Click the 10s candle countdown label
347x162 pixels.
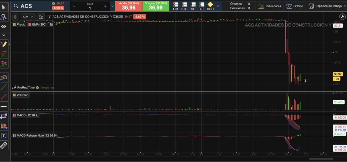tap(337, 79)
